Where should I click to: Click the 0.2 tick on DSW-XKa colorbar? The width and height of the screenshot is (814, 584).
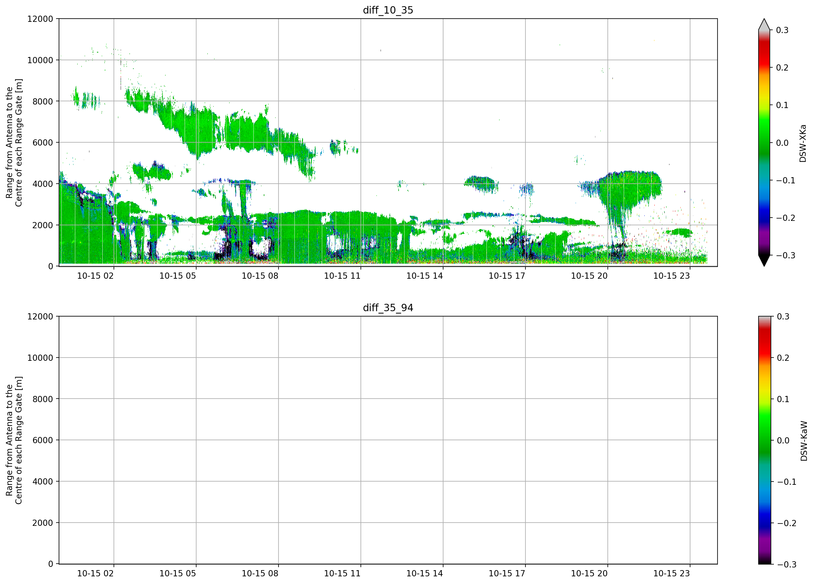pos(782,68)
